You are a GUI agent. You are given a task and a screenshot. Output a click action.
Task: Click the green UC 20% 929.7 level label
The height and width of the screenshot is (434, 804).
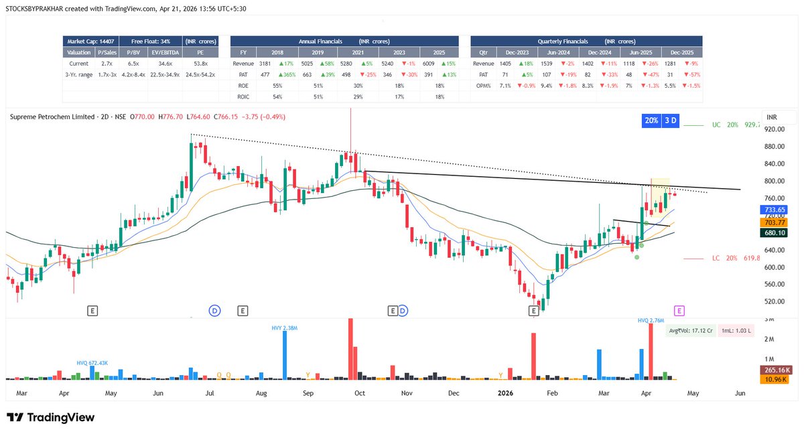pyautogui.click(x=736, y=125)
